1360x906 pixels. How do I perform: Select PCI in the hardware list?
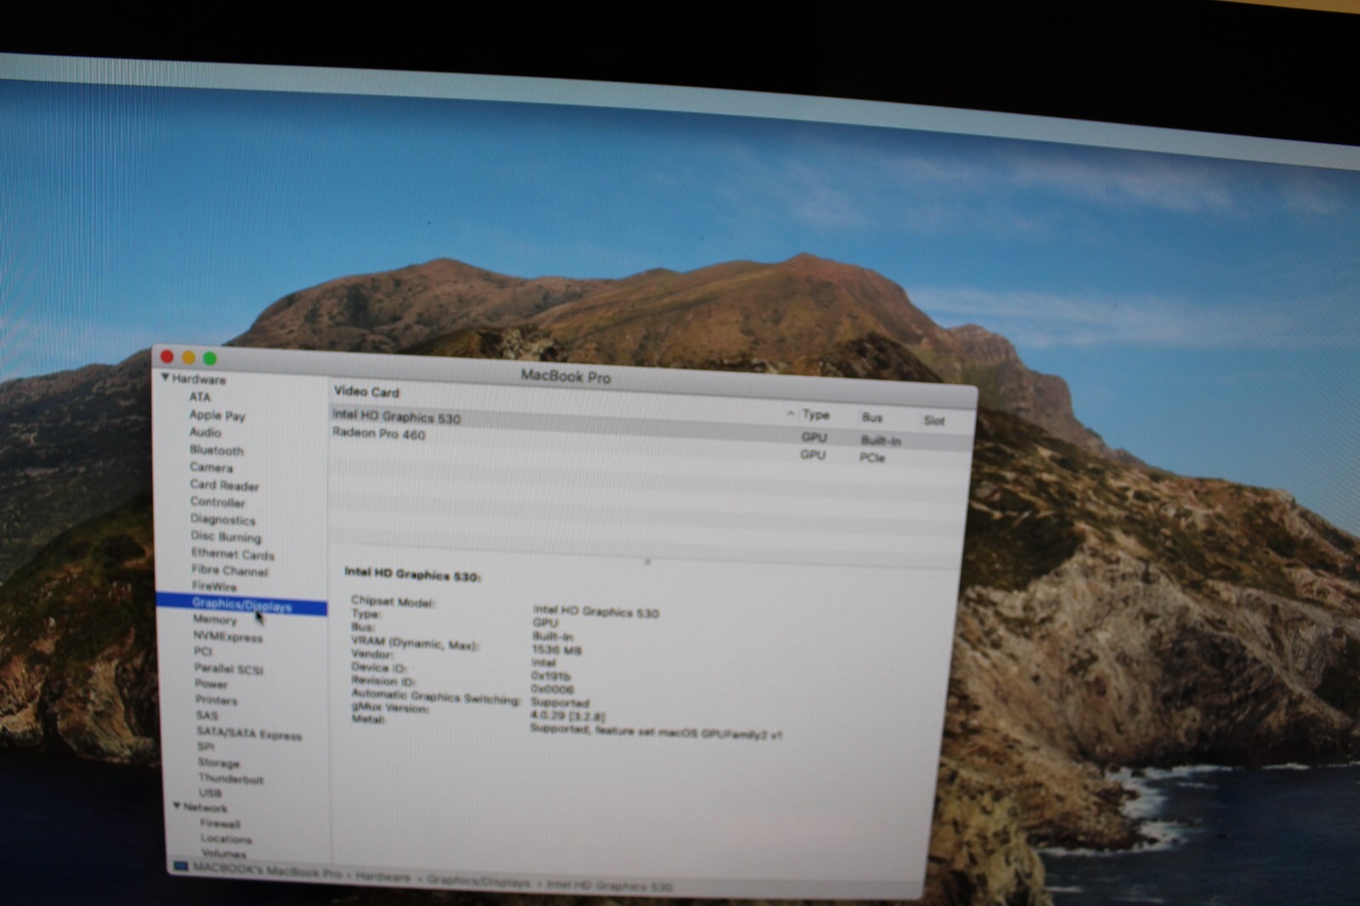coord(202,652)
